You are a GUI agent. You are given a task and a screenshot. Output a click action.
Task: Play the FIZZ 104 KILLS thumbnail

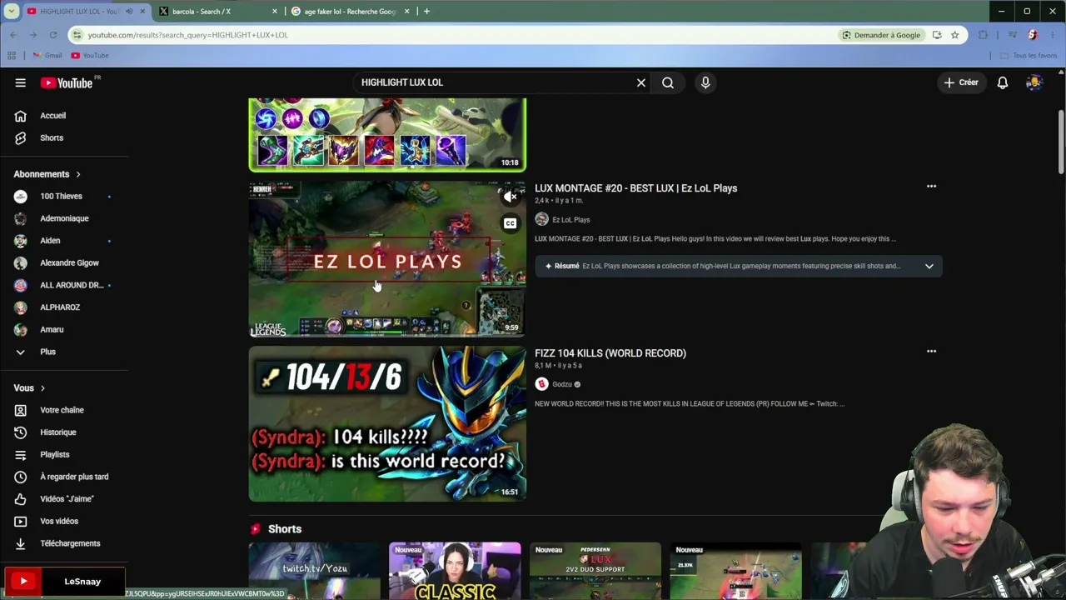tap(387, 424)
